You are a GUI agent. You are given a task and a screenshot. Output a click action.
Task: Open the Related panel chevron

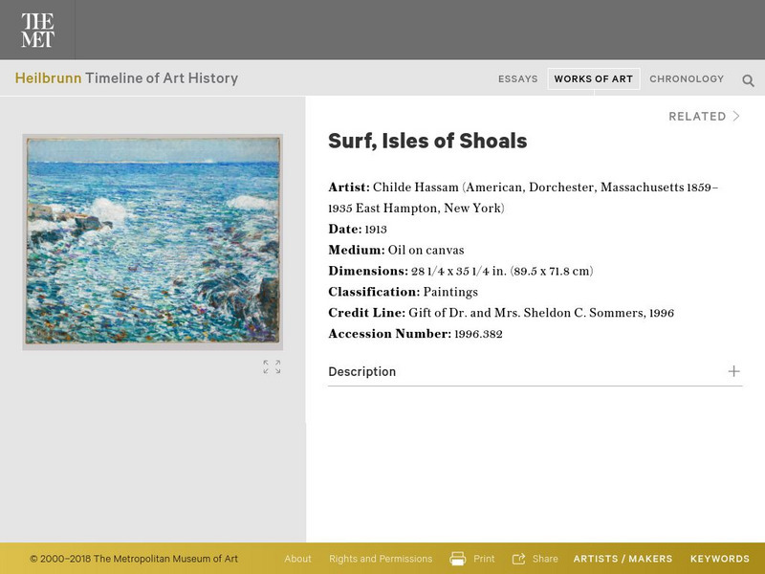[736, 116]
